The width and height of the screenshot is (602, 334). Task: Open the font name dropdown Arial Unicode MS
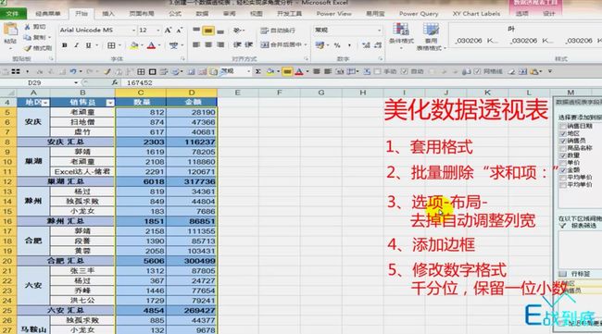pyautogui.click(x=133, y=30)
